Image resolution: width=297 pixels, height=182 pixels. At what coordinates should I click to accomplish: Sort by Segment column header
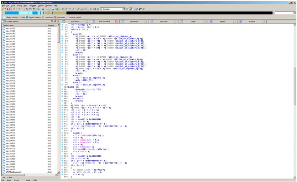tap(52, 25)
